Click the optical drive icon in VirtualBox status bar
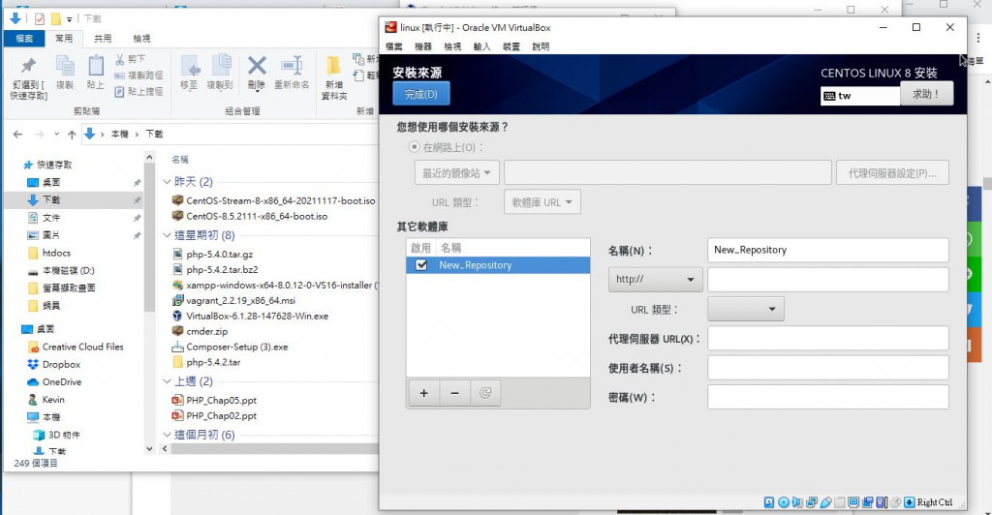The image size is (992, 515). point(783,502)
